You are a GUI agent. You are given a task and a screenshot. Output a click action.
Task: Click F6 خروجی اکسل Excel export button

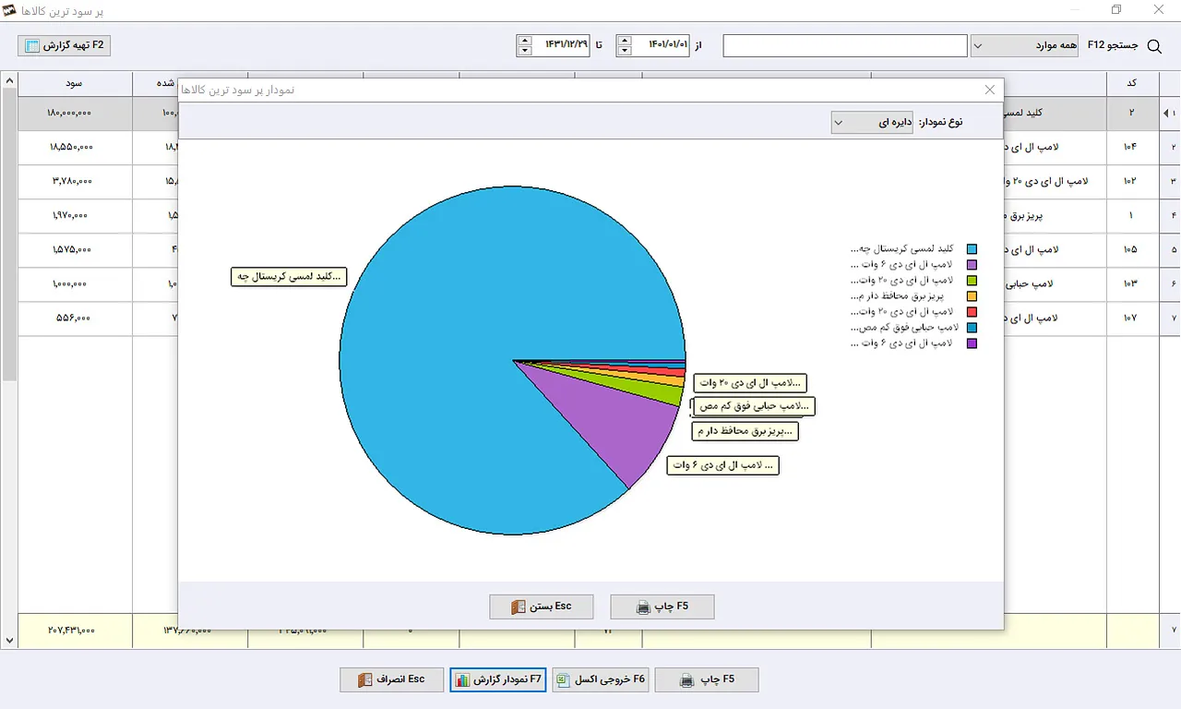[x=601, y=679]
